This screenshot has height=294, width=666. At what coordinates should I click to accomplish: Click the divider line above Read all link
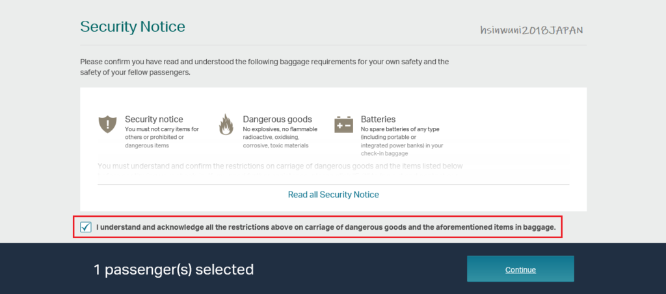pos(334,184)
